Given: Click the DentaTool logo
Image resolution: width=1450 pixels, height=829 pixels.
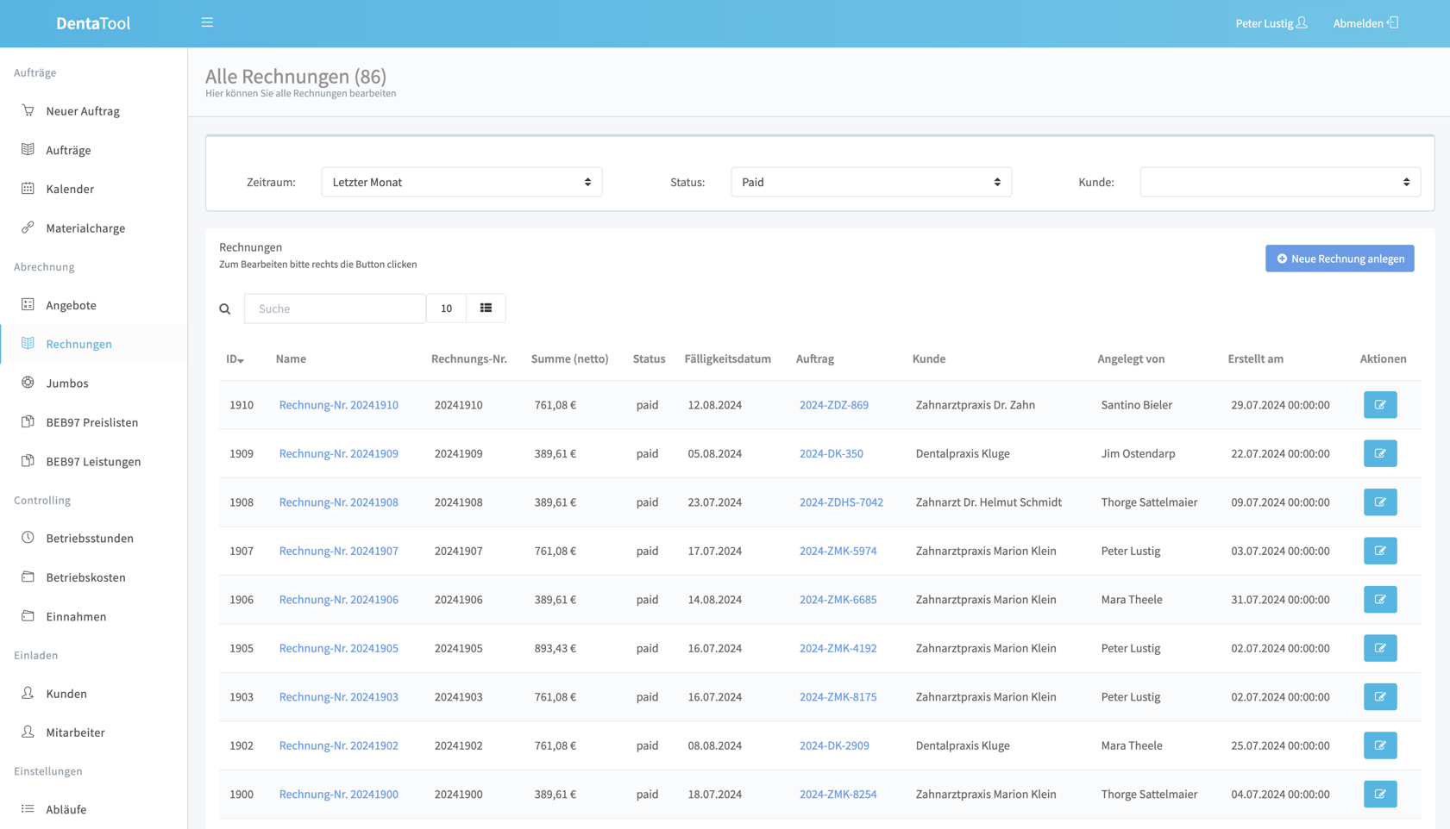Looking at the screenshot, I should (x=93, y=23).
